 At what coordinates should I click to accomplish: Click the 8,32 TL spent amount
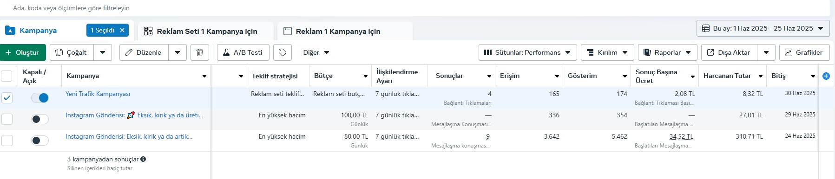coord(753,94)
